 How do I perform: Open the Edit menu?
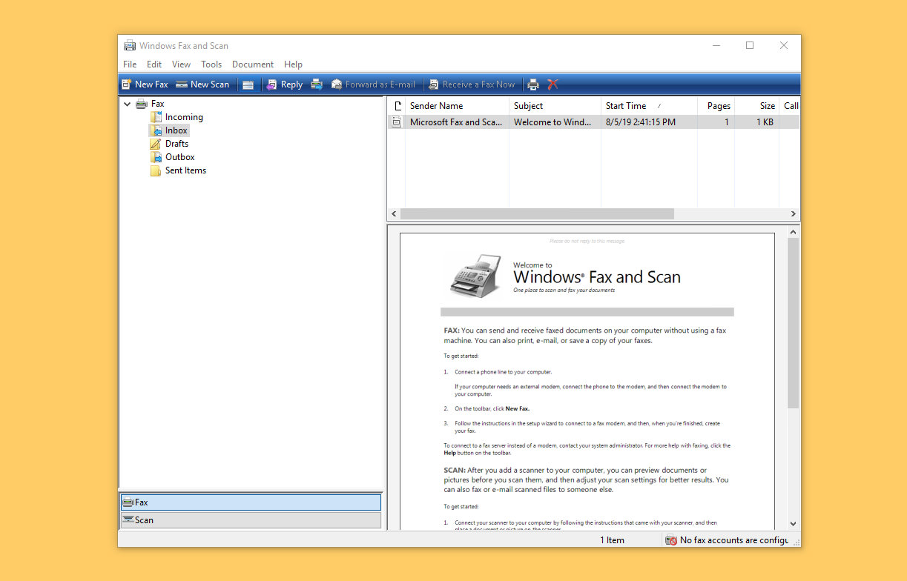pos(154,64)
